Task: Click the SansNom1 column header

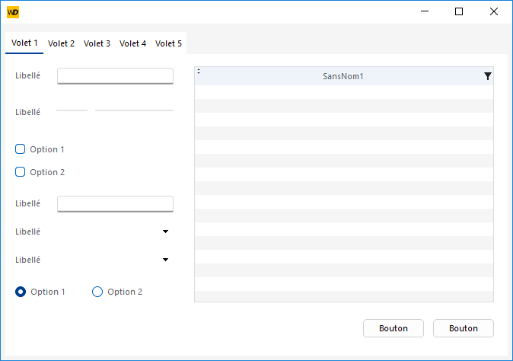Action: 343,76
